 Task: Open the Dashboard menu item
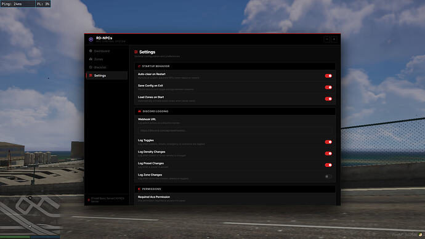pos(107,51)
